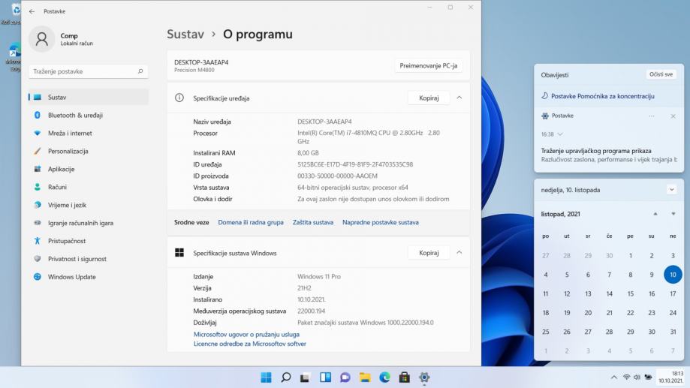Click the Start button on taskbar
690x388 pixels.
pos(266,377)
